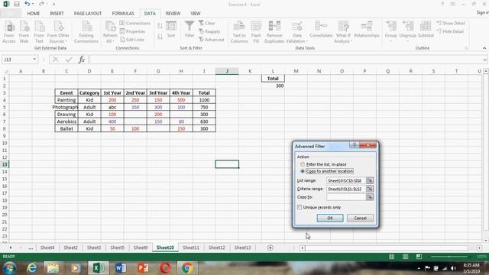Click in the Copy to input field

point(346,197)
